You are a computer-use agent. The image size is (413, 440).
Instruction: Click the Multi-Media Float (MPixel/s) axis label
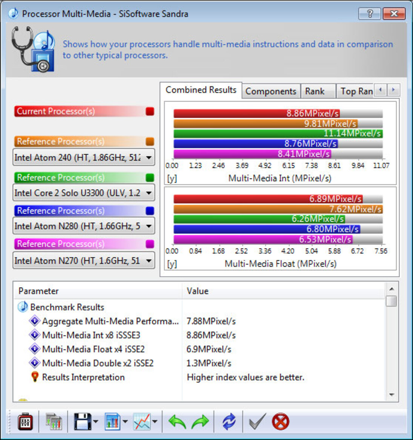click(x=280, y=264)
